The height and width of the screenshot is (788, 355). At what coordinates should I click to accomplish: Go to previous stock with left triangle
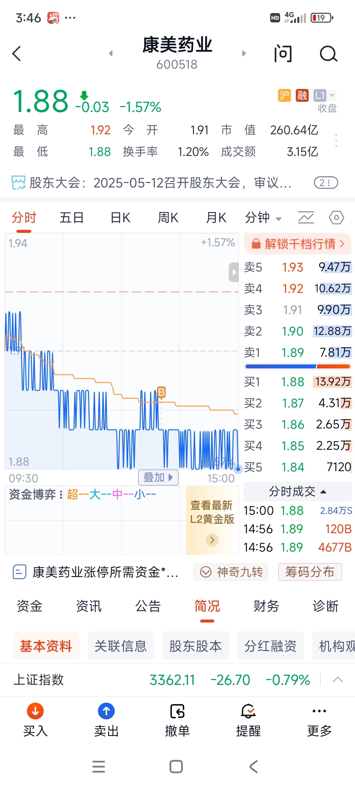tap(111, 53)
